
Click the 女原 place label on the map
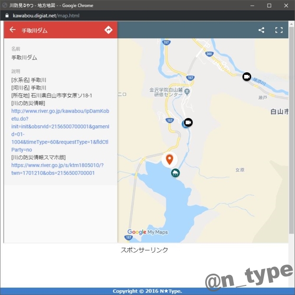240,170
